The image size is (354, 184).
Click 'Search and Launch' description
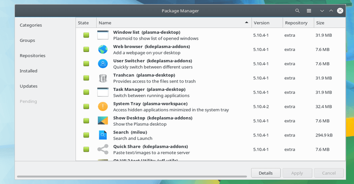pyautogui.click(x=133, y=138)
